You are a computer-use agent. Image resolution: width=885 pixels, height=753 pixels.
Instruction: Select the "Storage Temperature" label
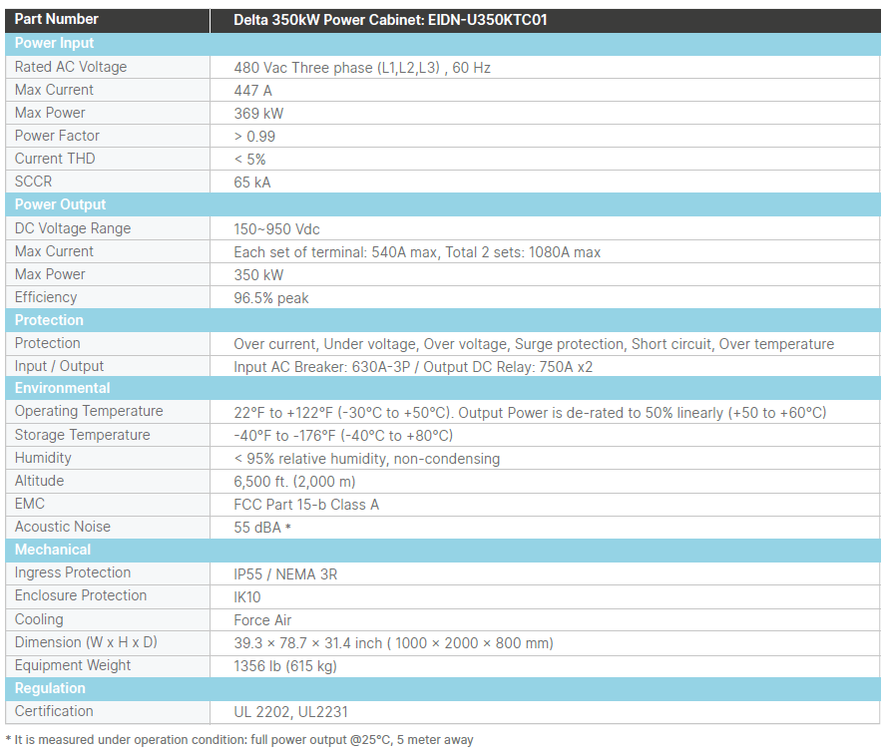pyautogui.click(x=83, y=435)
